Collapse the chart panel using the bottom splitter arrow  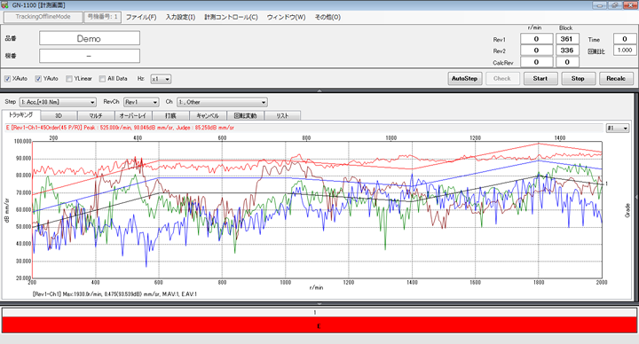[319, 304]
